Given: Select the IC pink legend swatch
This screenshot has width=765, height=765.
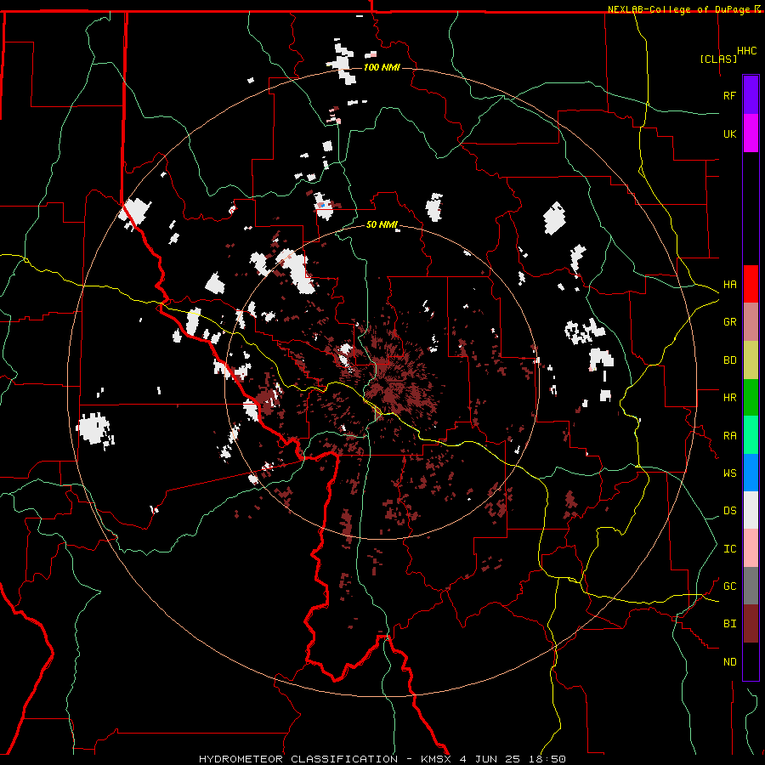Looking at the screenshot, I should [x=751, y=548].
